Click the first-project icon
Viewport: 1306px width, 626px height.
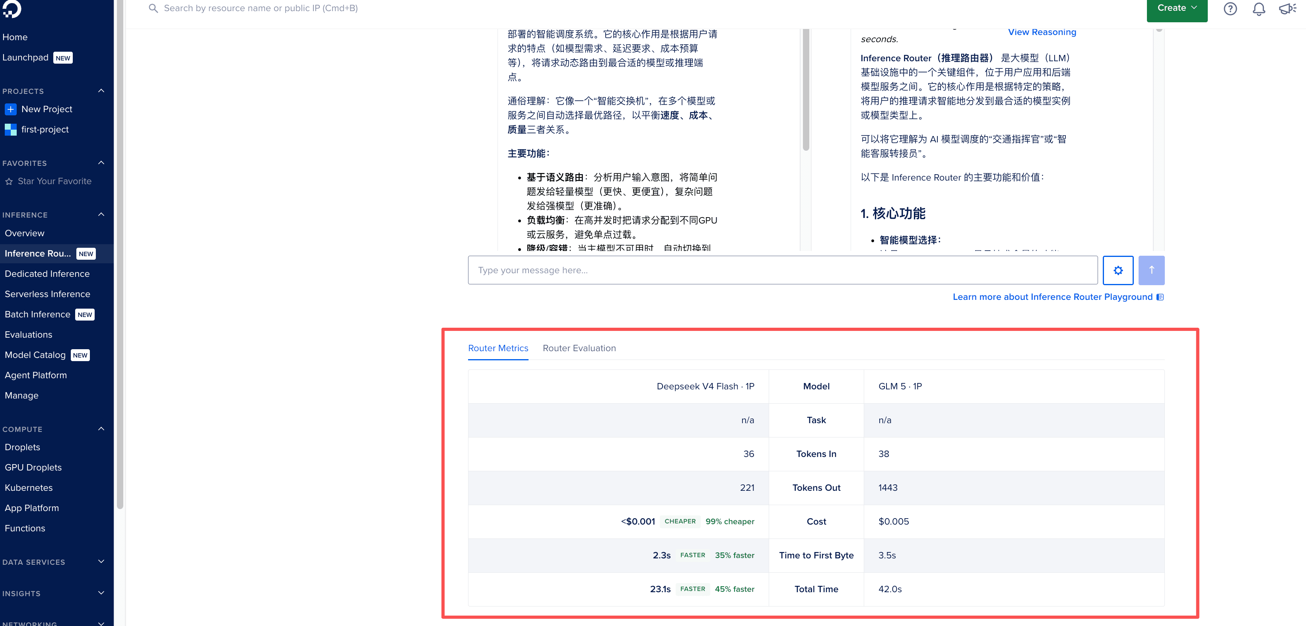[x=10, y=129]
